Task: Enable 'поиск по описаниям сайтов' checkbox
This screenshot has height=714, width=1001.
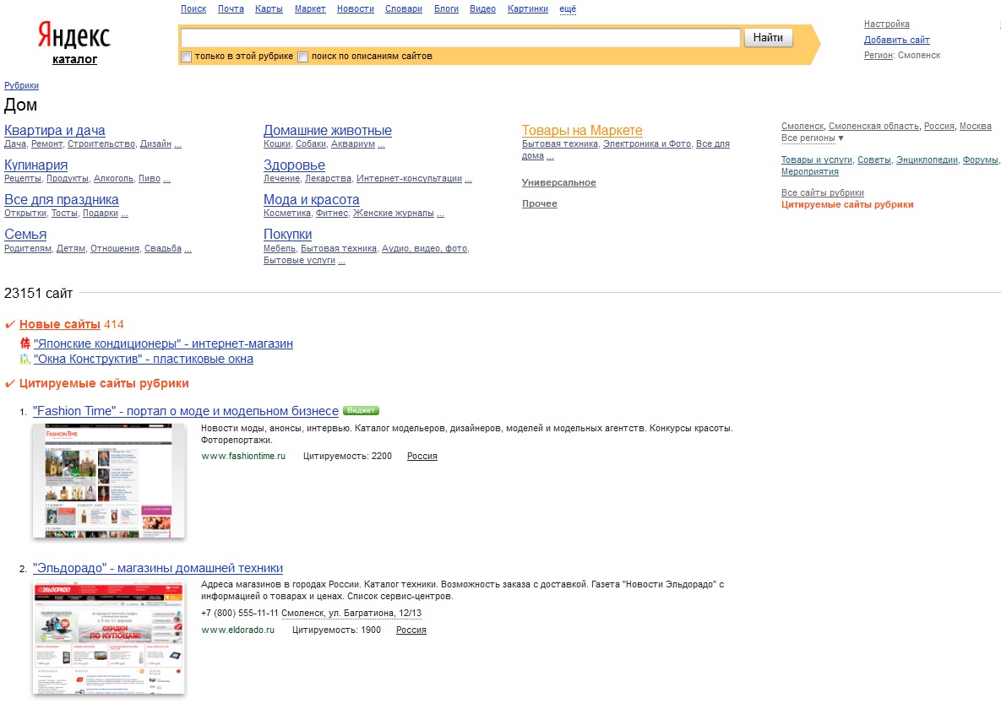Action: tap(303, 57)
